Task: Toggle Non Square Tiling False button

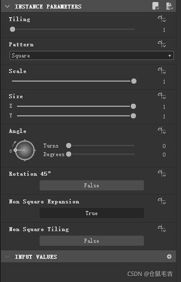Action: point(92,241)
